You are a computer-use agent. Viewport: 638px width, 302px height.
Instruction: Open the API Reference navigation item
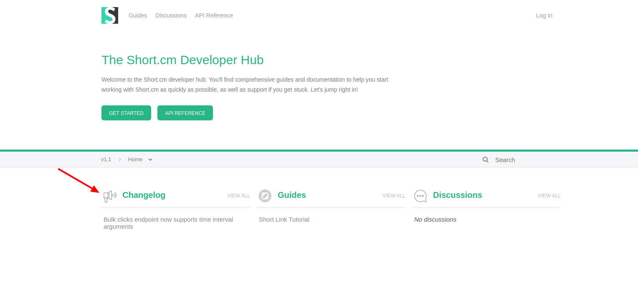point(214,15)
